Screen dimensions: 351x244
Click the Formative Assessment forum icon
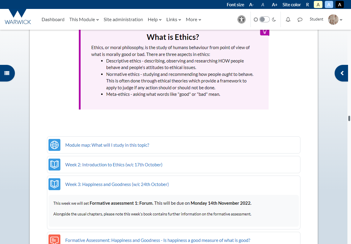coord(54,240)
